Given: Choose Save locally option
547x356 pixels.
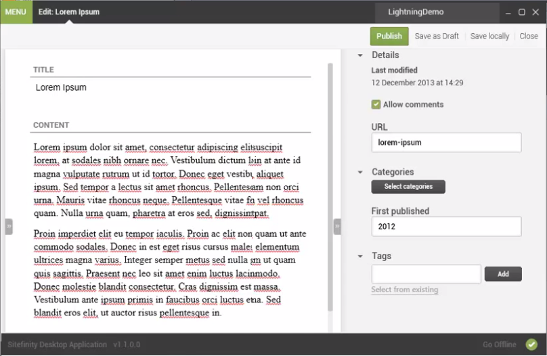Looking at the screenshot, I should 489,36.
